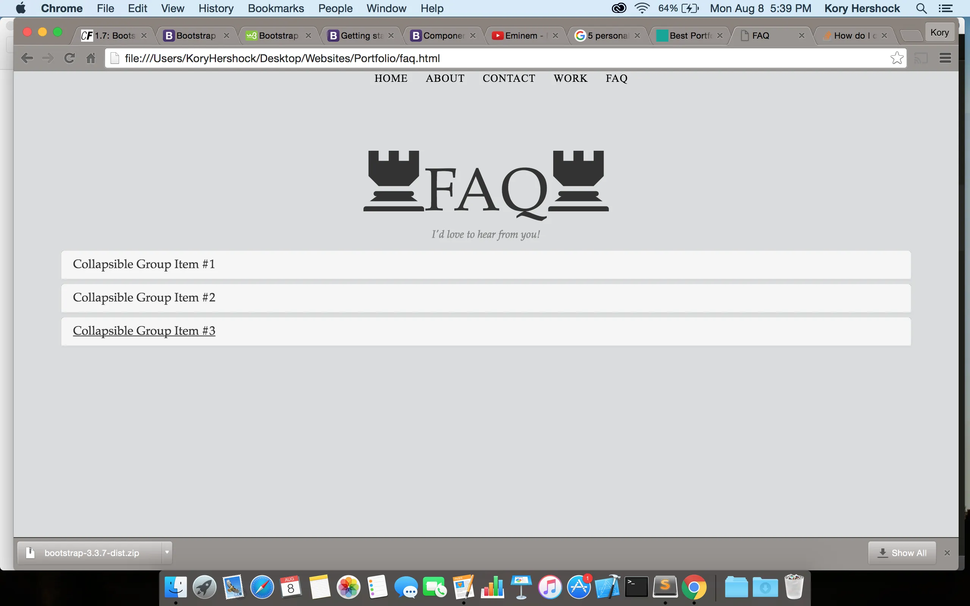Expand Collapsible Group Item #2
This screenshot has width=970, height=606.
click(144, 297)
